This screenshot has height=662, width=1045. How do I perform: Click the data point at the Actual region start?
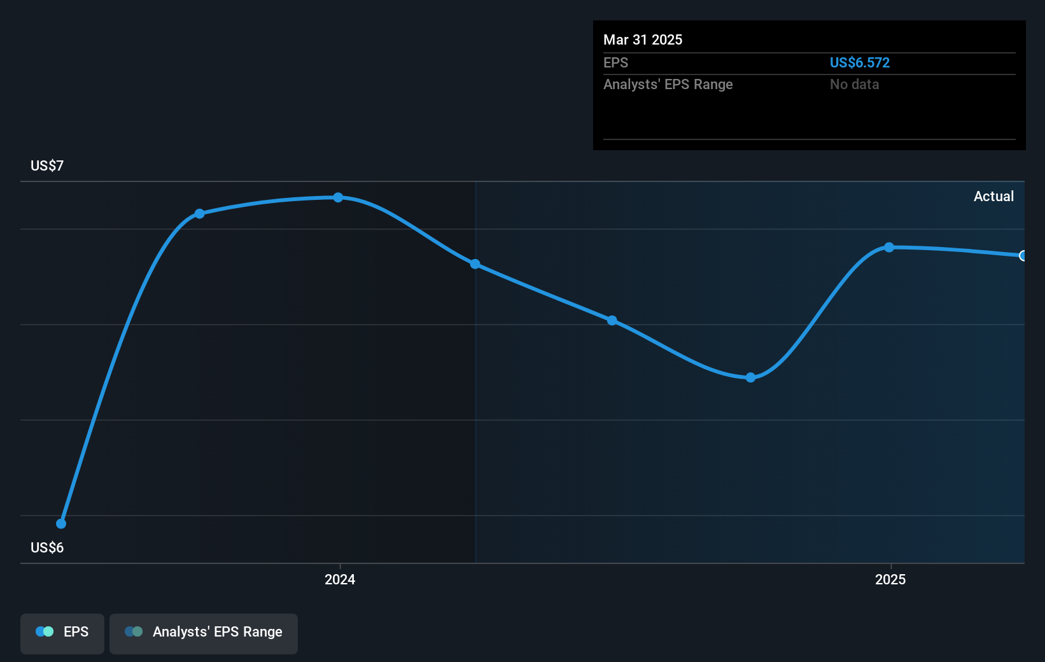click(475, 264)
